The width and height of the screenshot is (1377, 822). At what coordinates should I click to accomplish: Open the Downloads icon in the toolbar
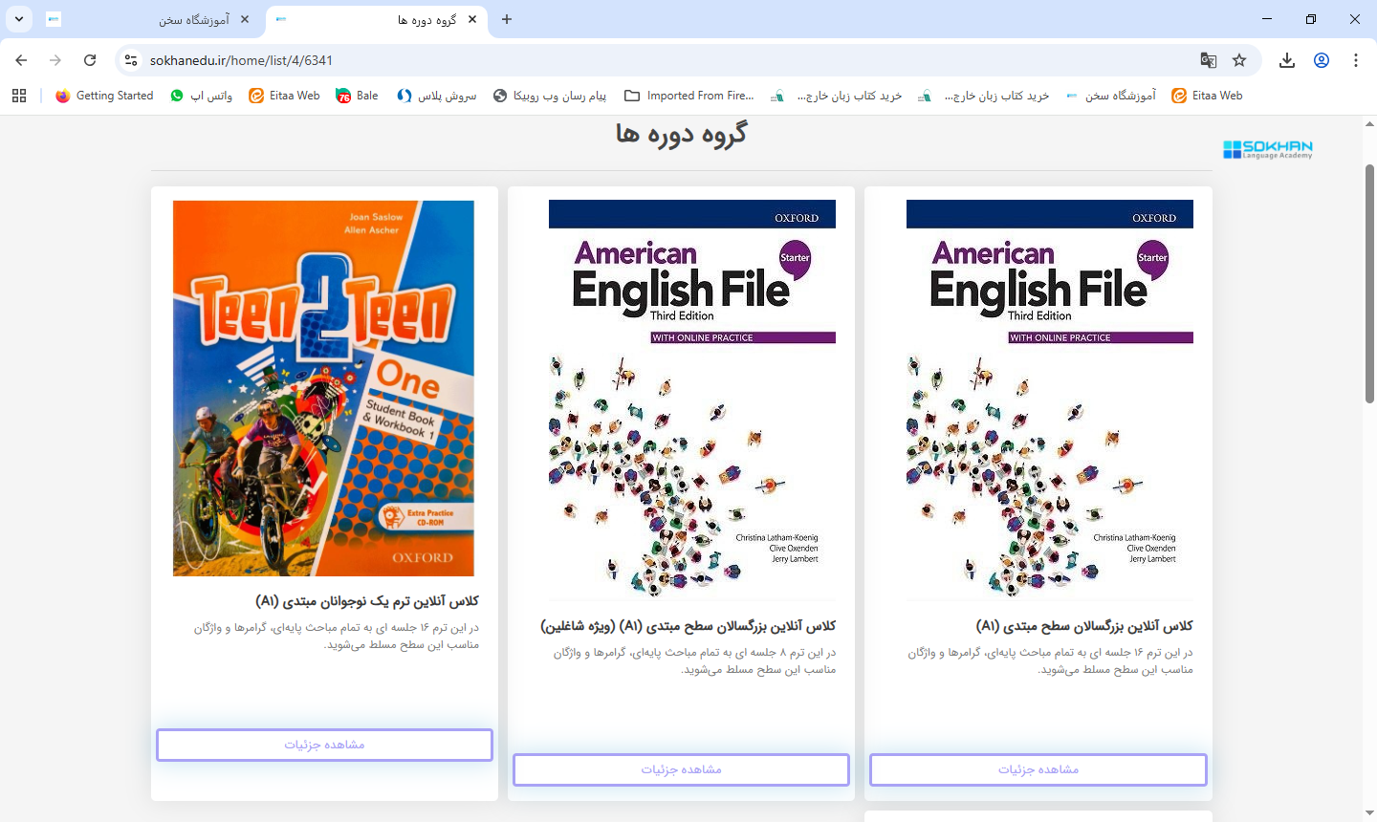[1286, 59]
